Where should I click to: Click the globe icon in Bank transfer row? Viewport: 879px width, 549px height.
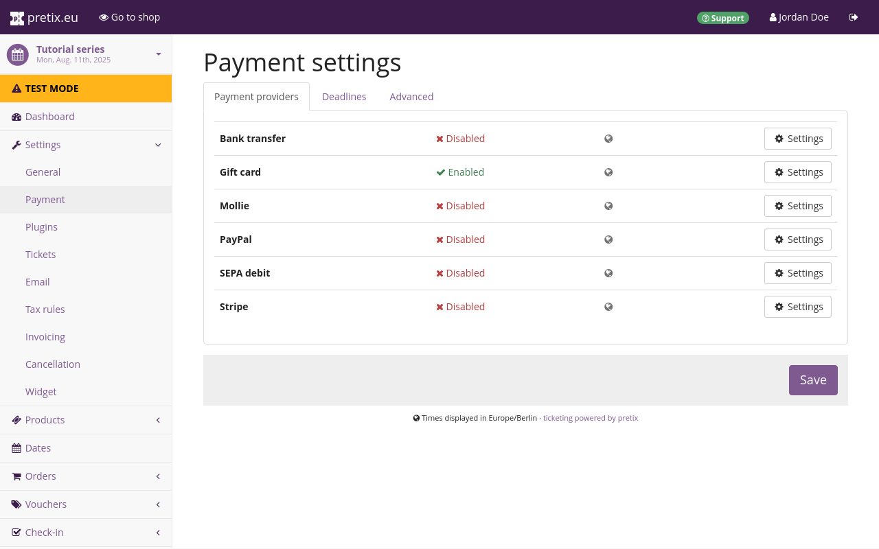click(x=608, y=139)
